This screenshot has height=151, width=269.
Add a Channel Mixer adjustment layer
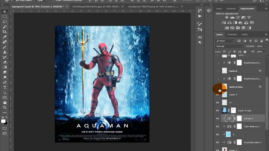(x=246, y=23)
